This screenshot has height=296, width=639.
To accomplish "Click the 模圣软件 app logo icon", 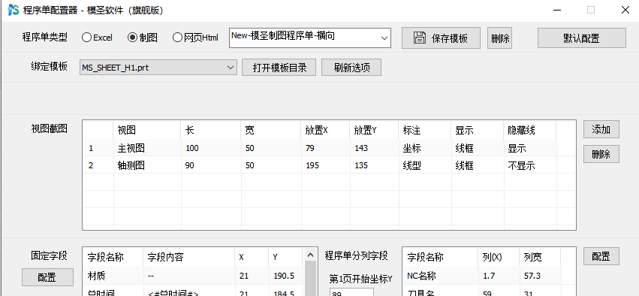I will click(14, 10).
